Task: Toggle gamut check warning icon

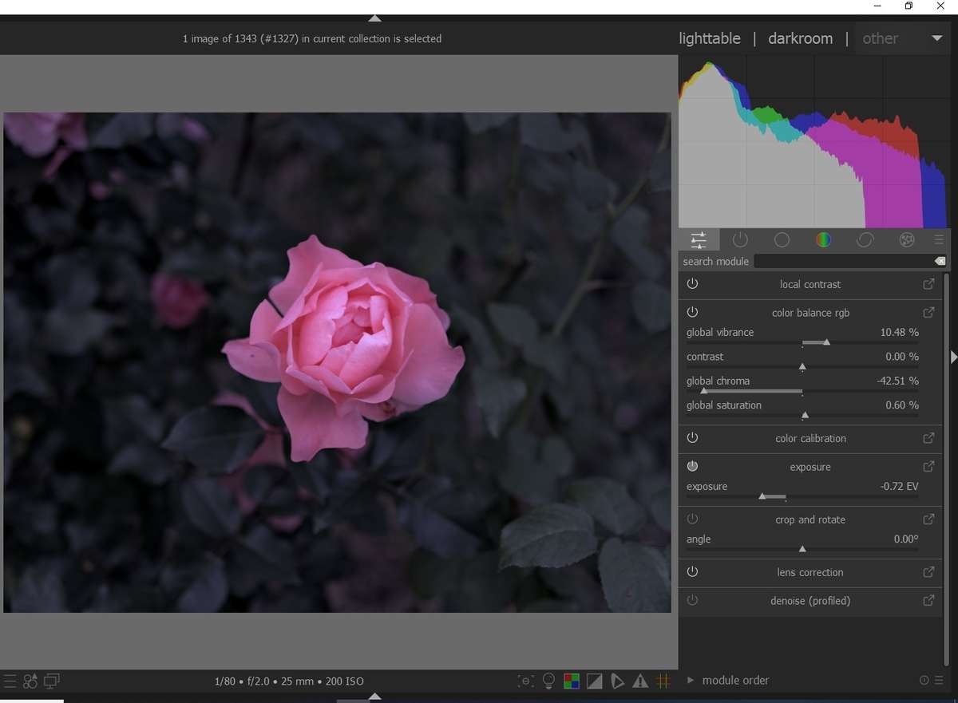Action: pyautogui.click(x=640, y=681)
